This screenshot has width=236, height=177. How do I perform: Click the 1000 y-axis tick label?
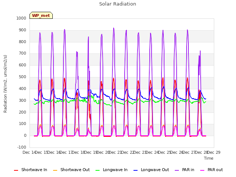(21, 18)
